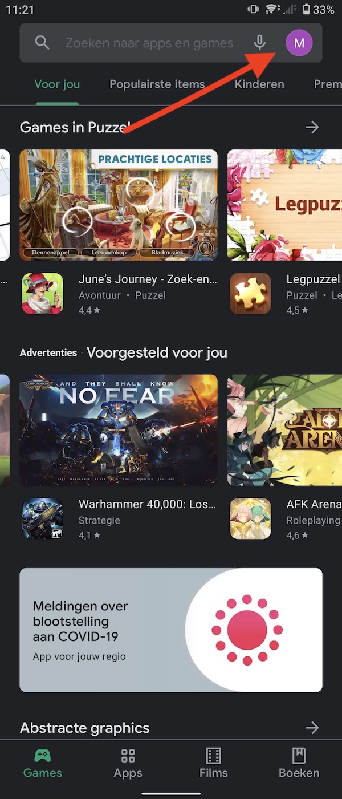Viewport: 342px width, 799px height.
Task: Switch to Populairste items tab
Action: pos(157,84)
